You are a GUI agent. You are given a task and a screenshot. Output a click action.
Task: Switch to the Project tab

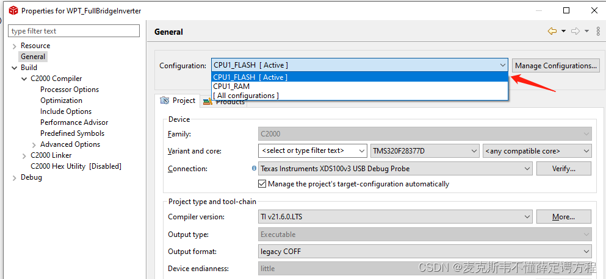[178, 101]
